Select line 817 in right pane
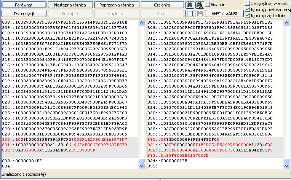This screenshot has height=180, width=291. coord(210,70)
